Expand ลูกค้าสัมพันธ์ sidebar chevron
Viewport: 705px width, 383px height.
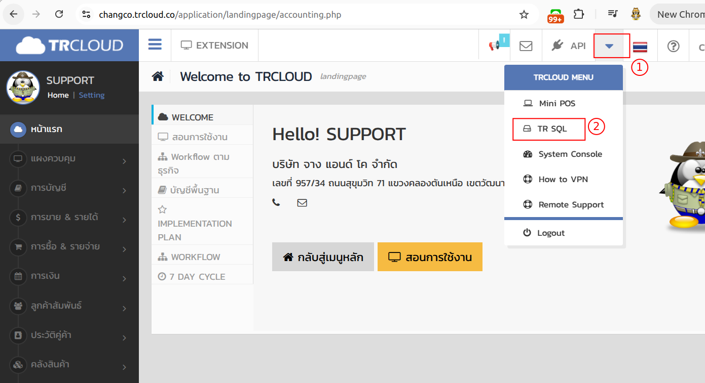124,308
